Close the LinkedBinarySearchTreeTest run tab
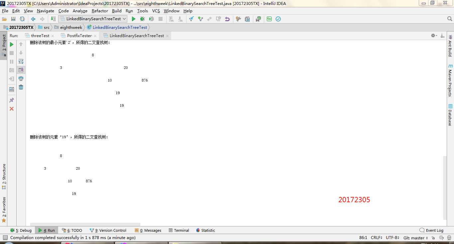 pos(167,36)
